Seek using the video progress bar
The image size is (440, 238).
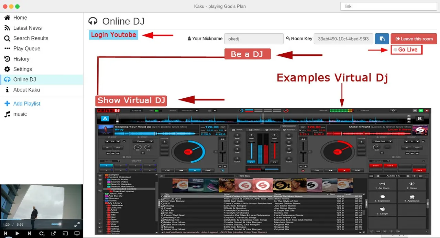[x=42, y=219]
